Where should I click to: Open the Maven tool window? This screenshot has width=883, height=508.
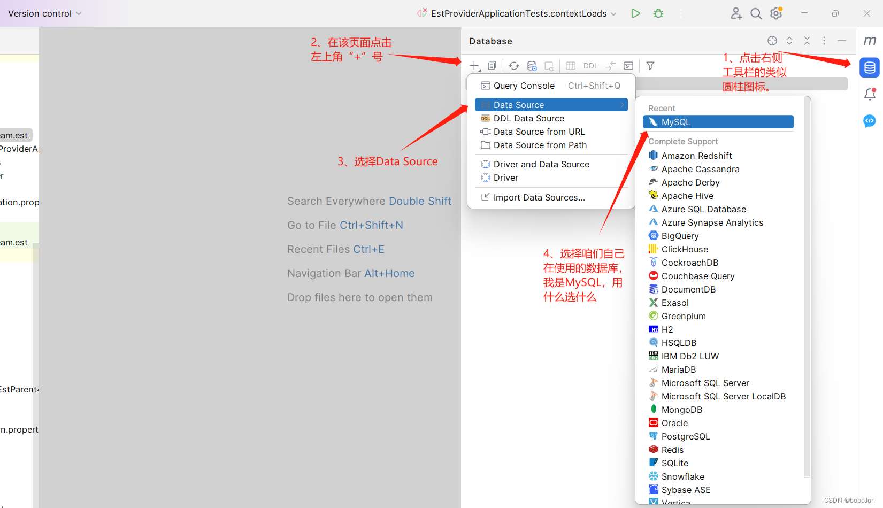[x=870, y=41]
